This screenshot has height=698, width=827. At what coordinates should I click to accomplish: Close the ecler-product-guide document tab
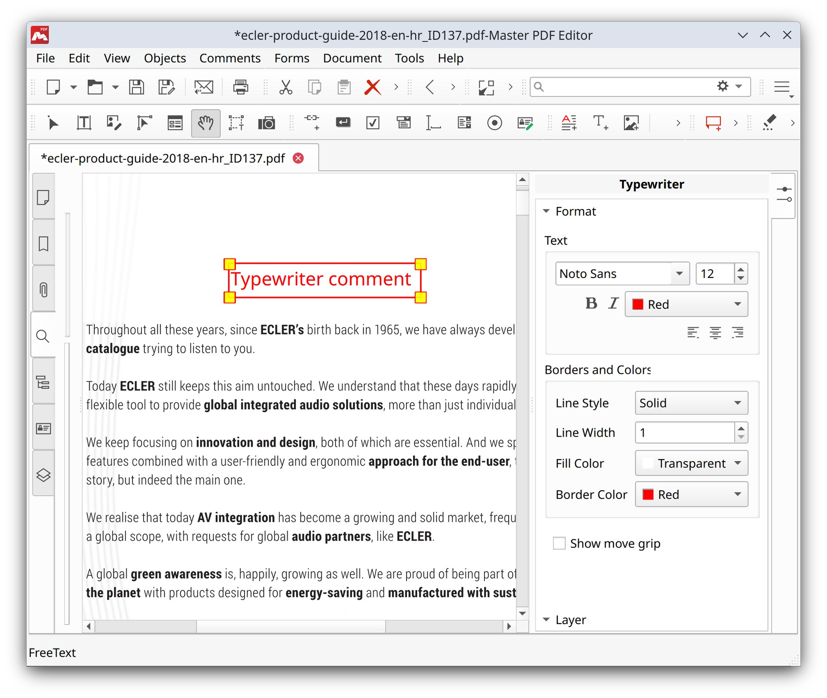298,158
